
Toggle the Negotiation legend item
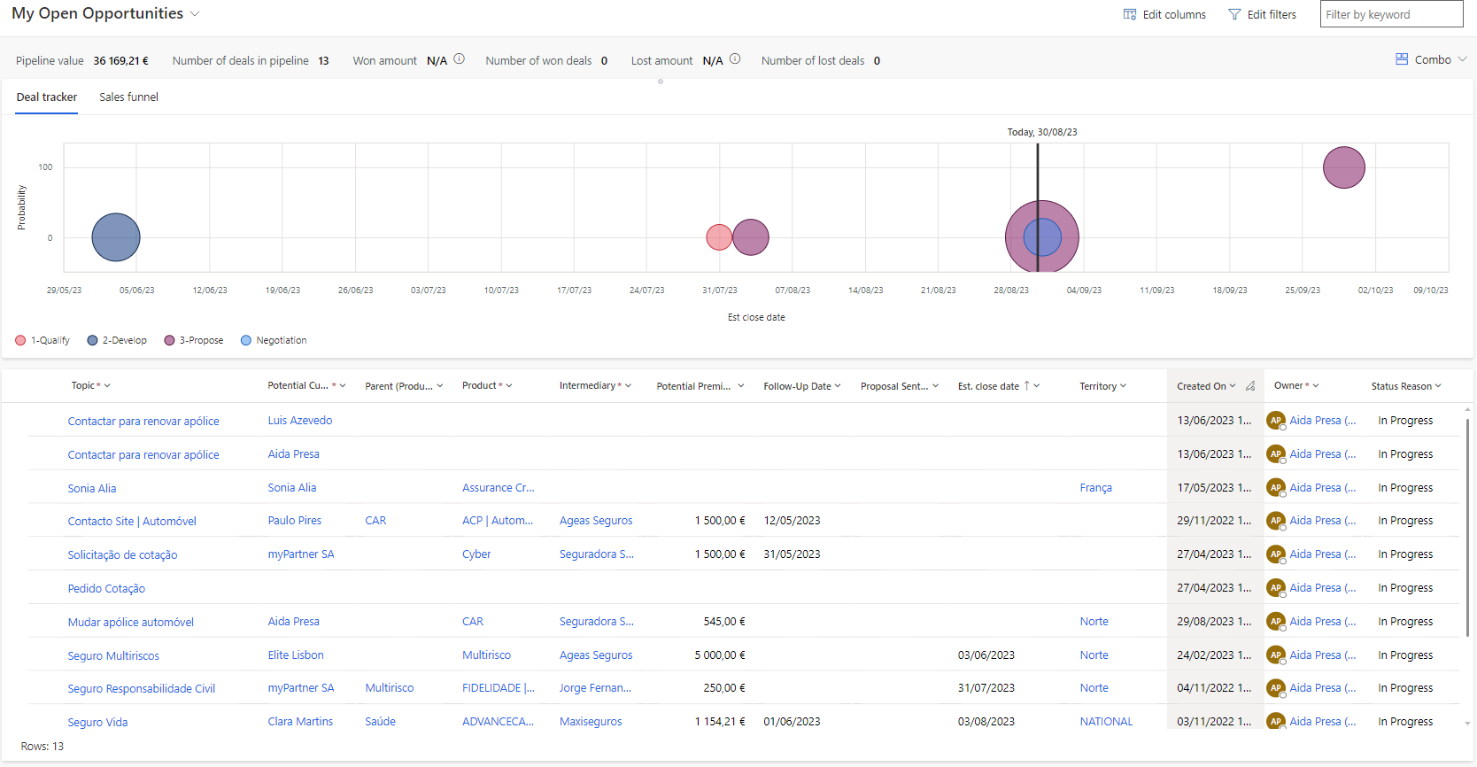[x=274, y=340]
